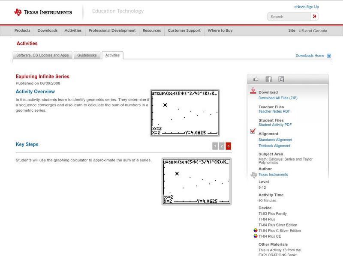
Task: Click the Key Steps heading
Action: [x=27, y=144]
